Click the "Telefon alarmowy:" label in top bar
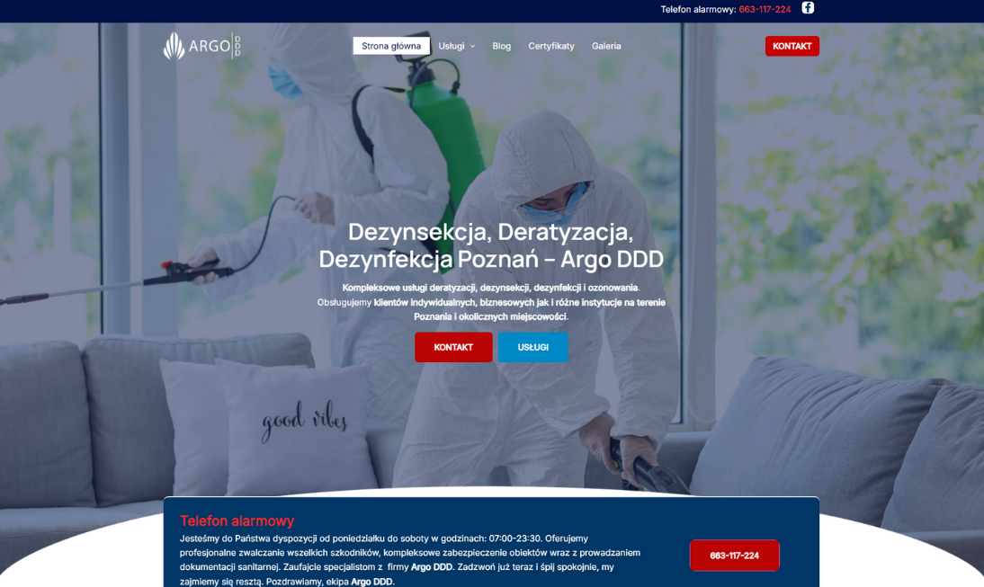The width and height of the screenshot is (984, 587). pos(698,9)
